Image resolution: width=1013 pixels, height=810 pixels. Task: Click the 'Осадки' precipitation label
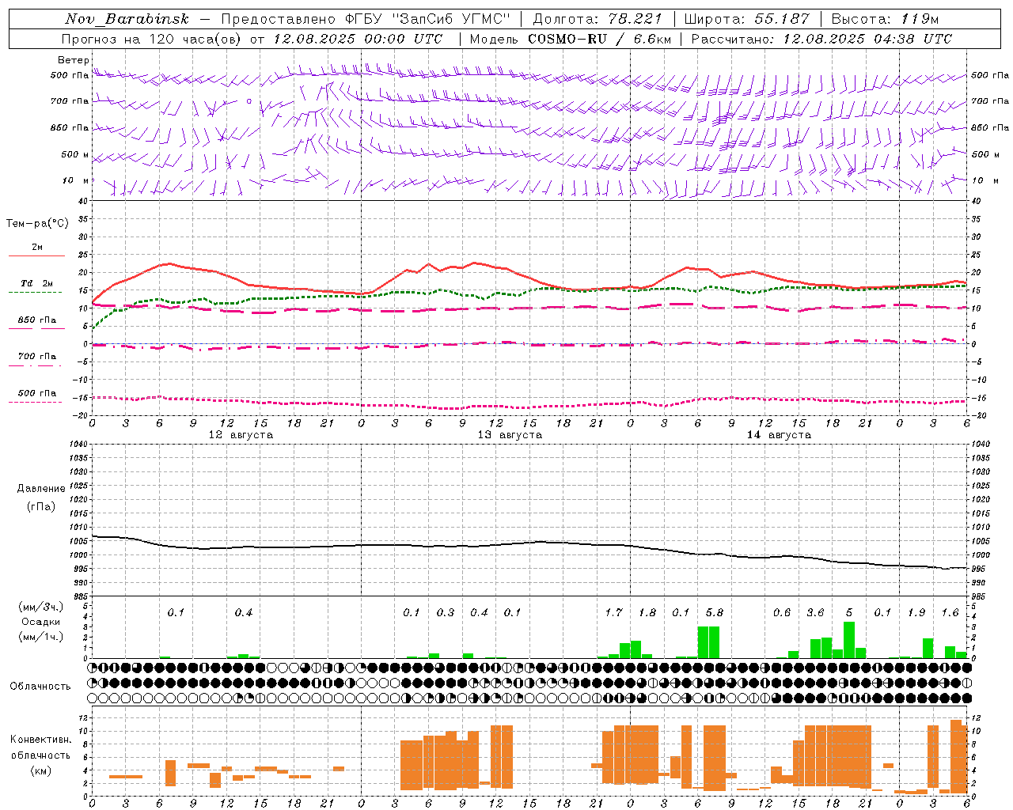coord(40,622)
